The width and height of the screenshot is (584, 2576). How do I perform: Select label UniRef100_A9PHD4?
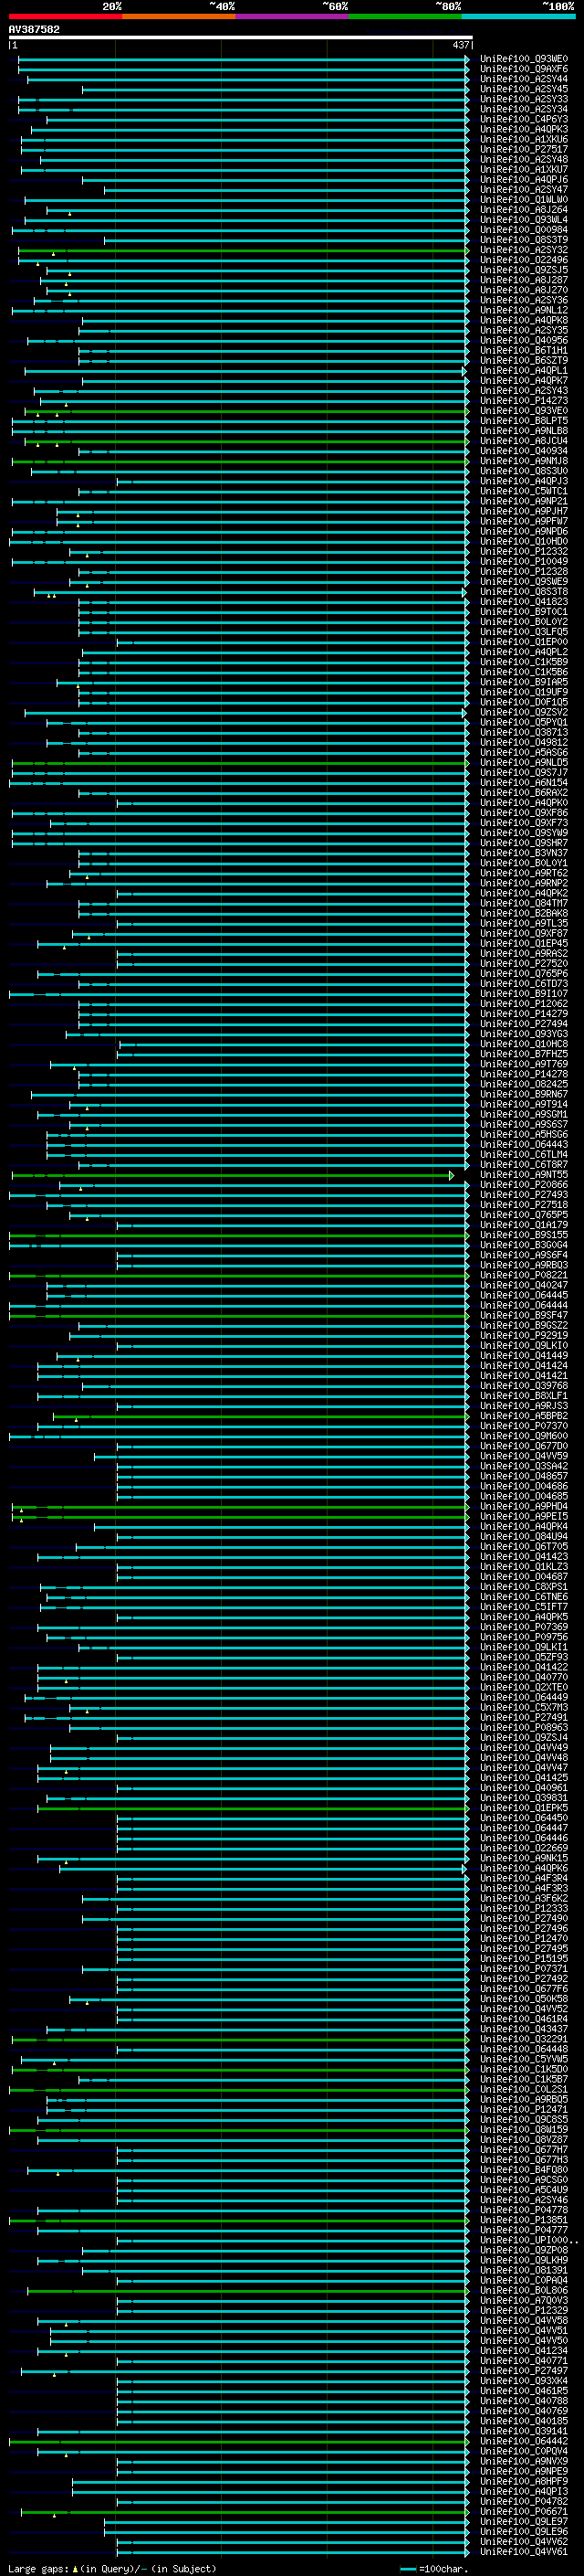tap(523, 1506)
